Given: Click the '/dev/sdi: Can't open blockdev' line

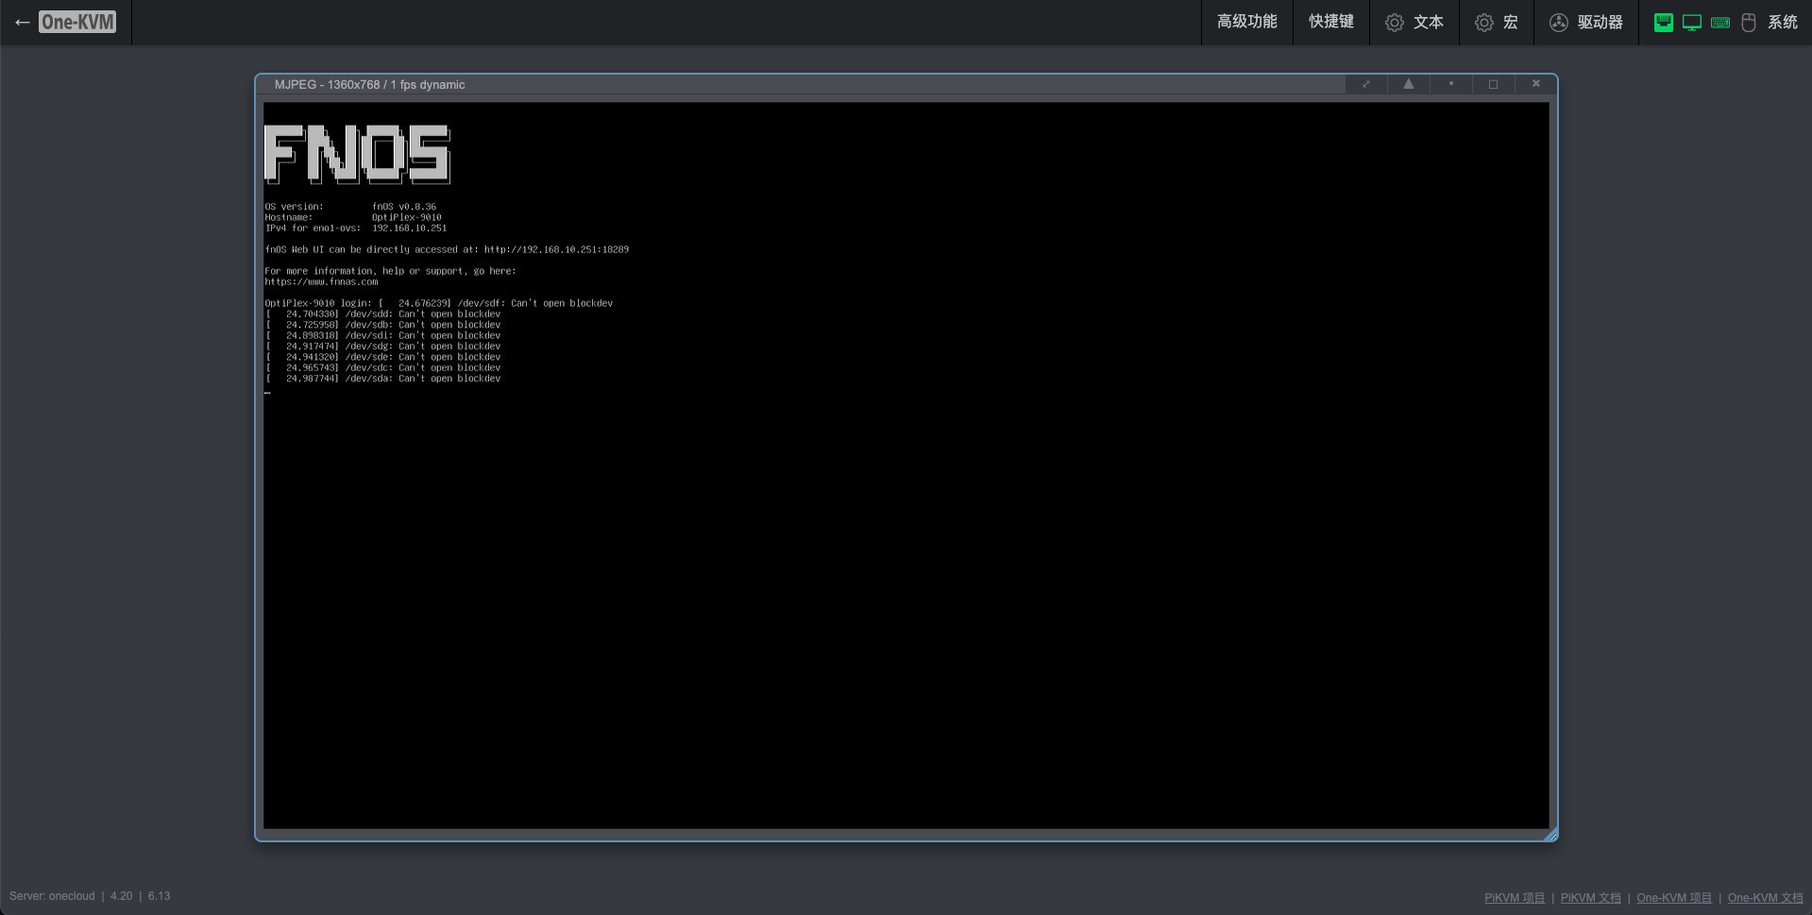Looking at the screenshot, I should click(383, 335).
